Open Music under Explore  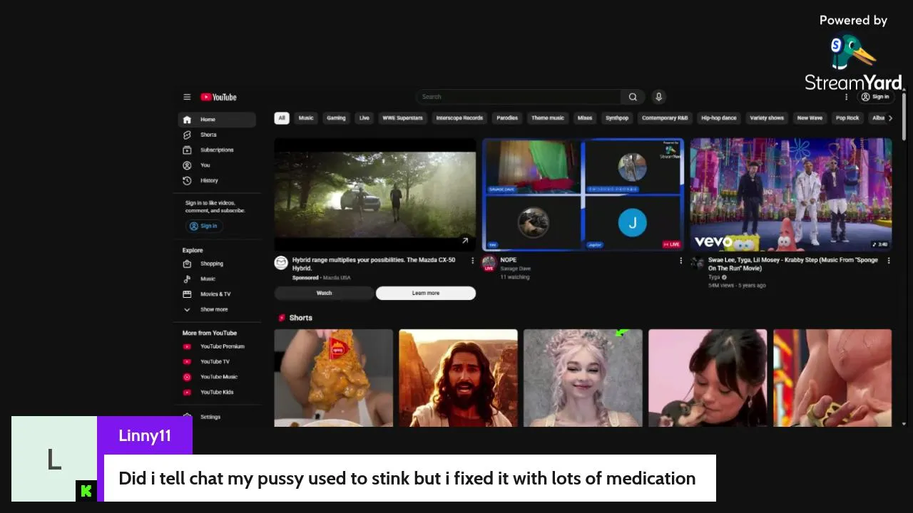click(x=217, y=279)
